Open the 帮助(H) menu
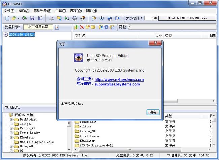The height and width of the screenshot is (160, 219). tap(91, 11)
